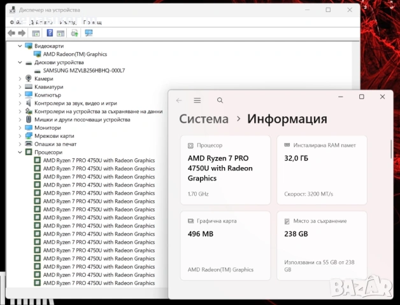
Task: Expand the Компютър node
Action: point(20,95)
